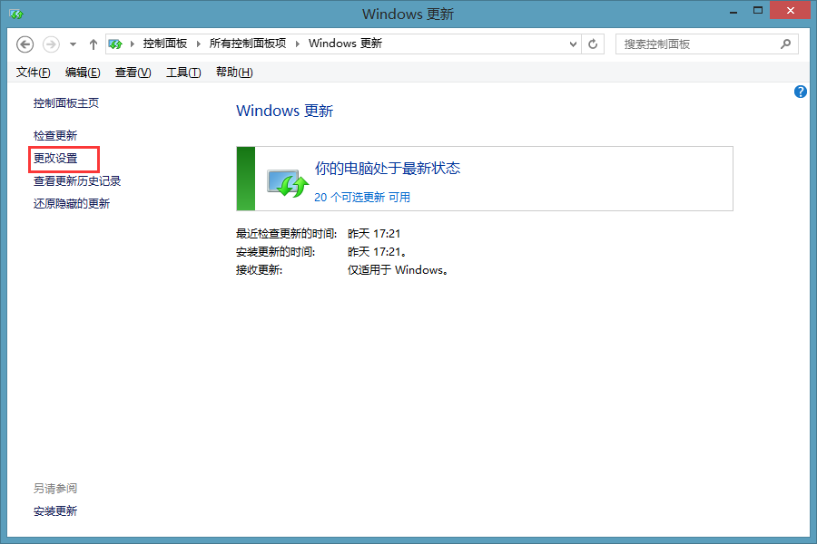Open the recent locations dropdown arrow
The height and width of the screenshot is (544, 817).
73,44
